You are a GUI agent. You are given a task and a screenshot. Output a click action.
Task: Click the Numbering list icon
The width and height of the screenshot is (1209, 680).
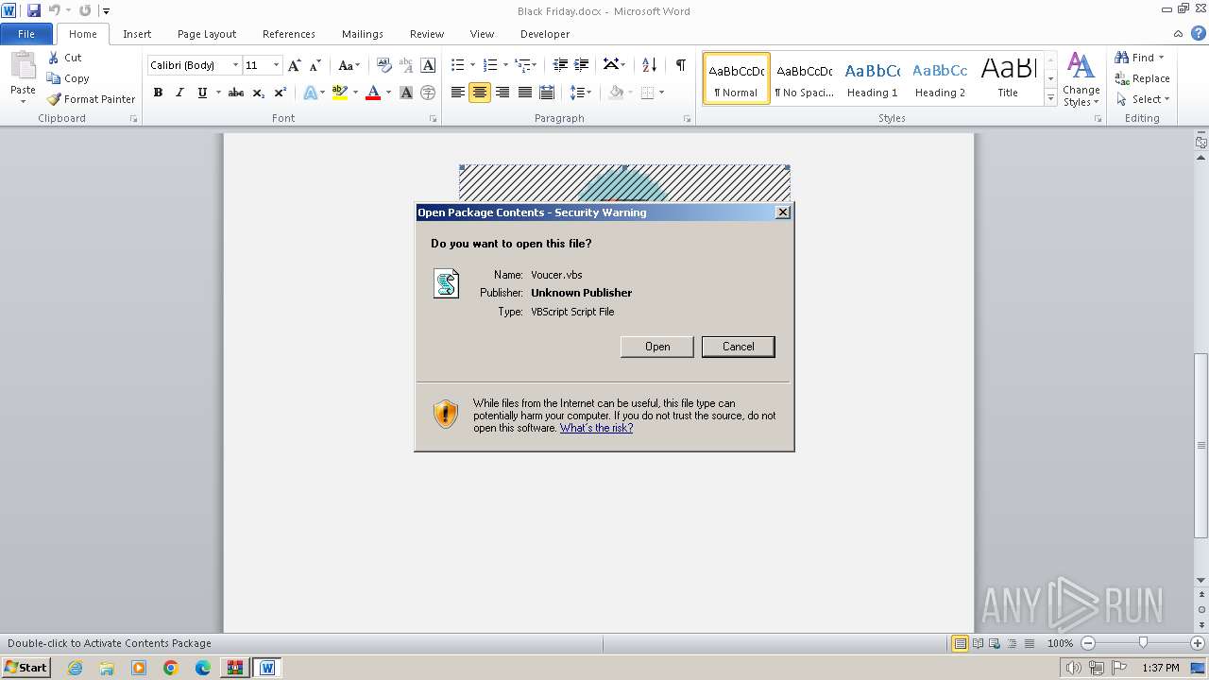click(489, 65)
